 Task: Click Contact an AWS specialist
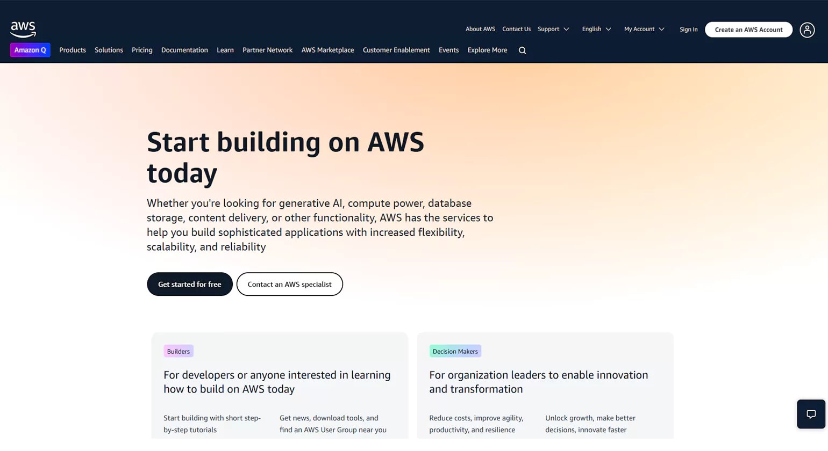(x=289, y=284)
